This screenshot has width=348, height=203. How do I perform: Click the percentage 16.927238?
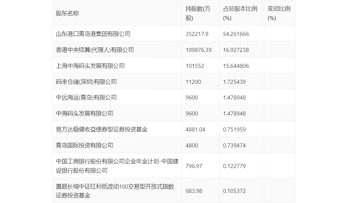(x=236, y=50)
